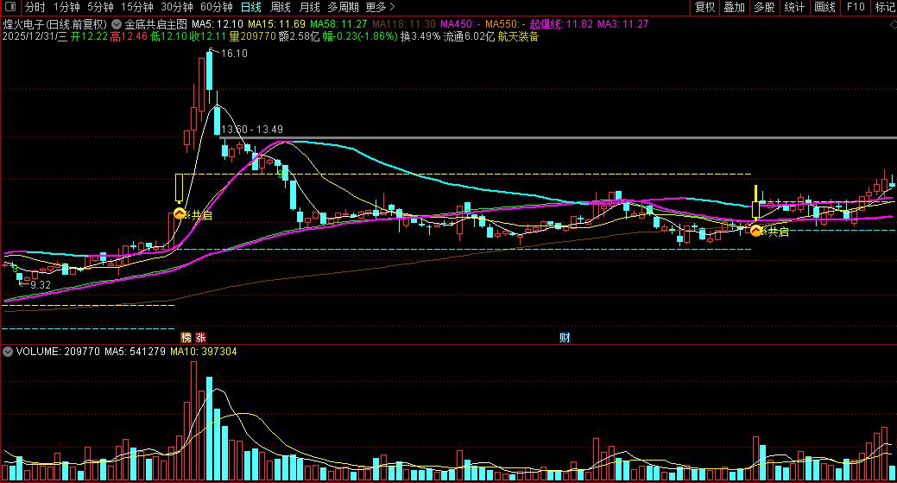The height and width of the screenshot is (483, 897).
Task: Click the 额2.58亿 turnover amount
Action: point(299,36)
